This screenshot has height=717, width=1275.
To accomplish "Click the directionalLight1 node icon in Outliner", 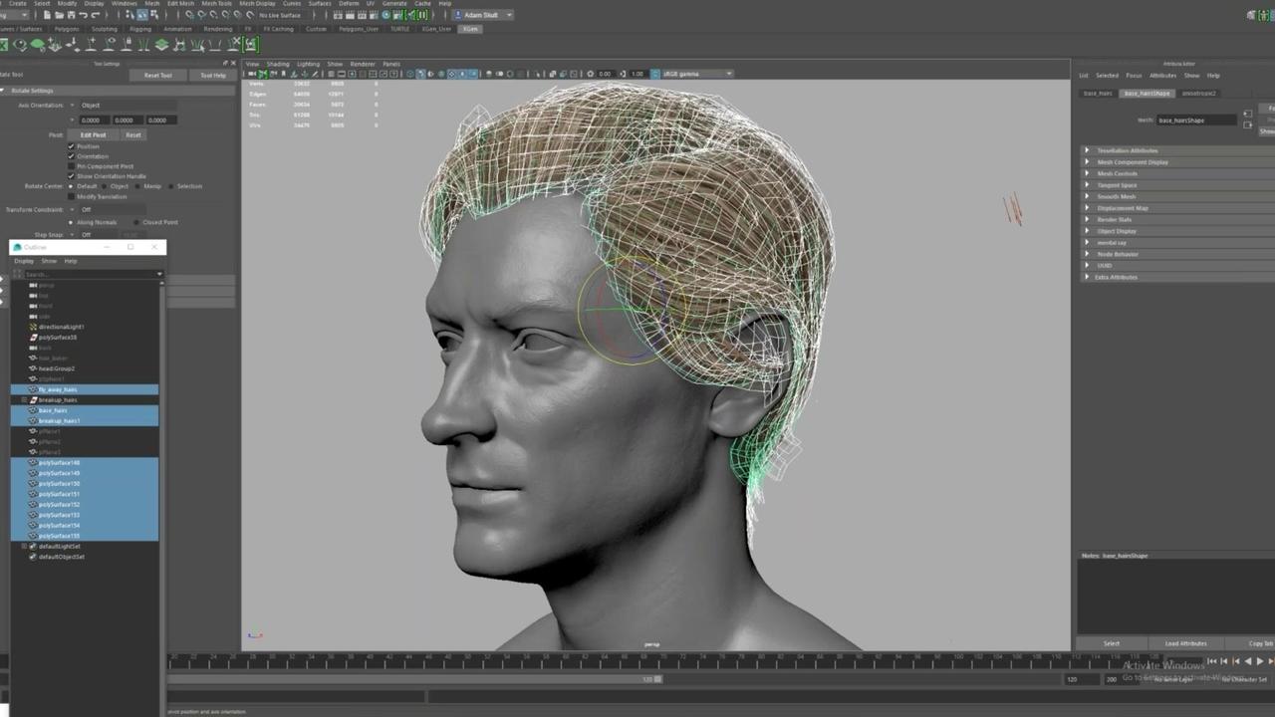I will (x=33, y=327).
